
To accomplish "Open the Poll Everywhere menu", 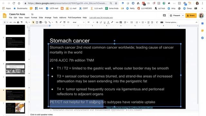I will 74,18.
